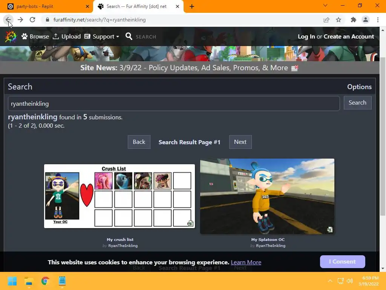Open Chrome from the taskbar
Screen dimensions: 386x290
(45, 281)
